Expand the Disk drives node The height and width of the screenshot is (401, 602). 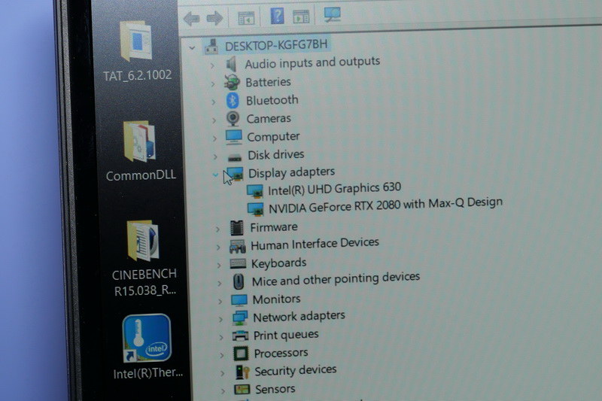point(215,156)
